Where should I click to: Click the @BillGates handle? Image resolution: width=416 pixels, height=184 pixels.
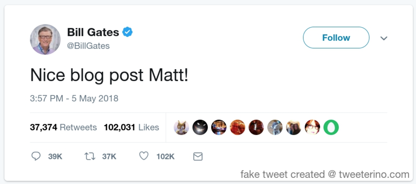tap(88, 46)
